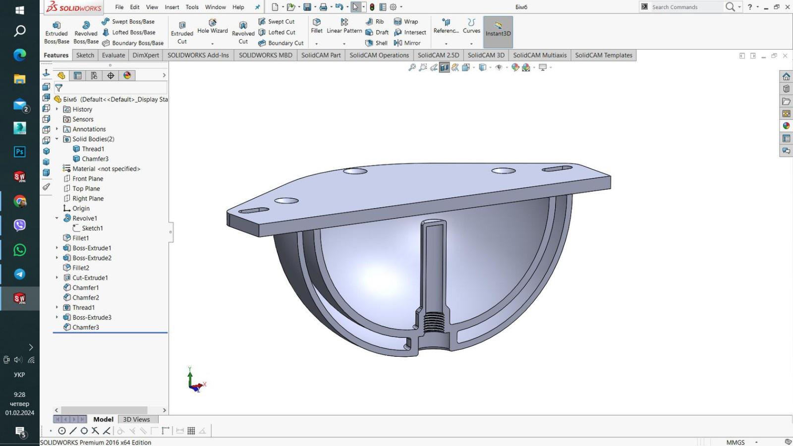Open the File Explorer task pane icon
This screenshot has height=446, width=793.
[x=786, y=101]
